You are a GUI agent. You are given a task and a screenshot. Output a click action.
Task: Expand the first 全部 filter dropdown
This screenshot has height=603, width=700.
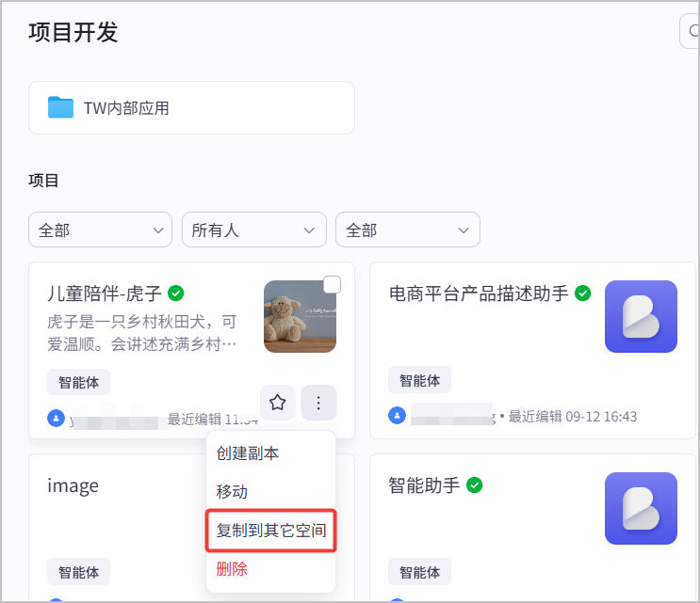[x=101, y=230]
